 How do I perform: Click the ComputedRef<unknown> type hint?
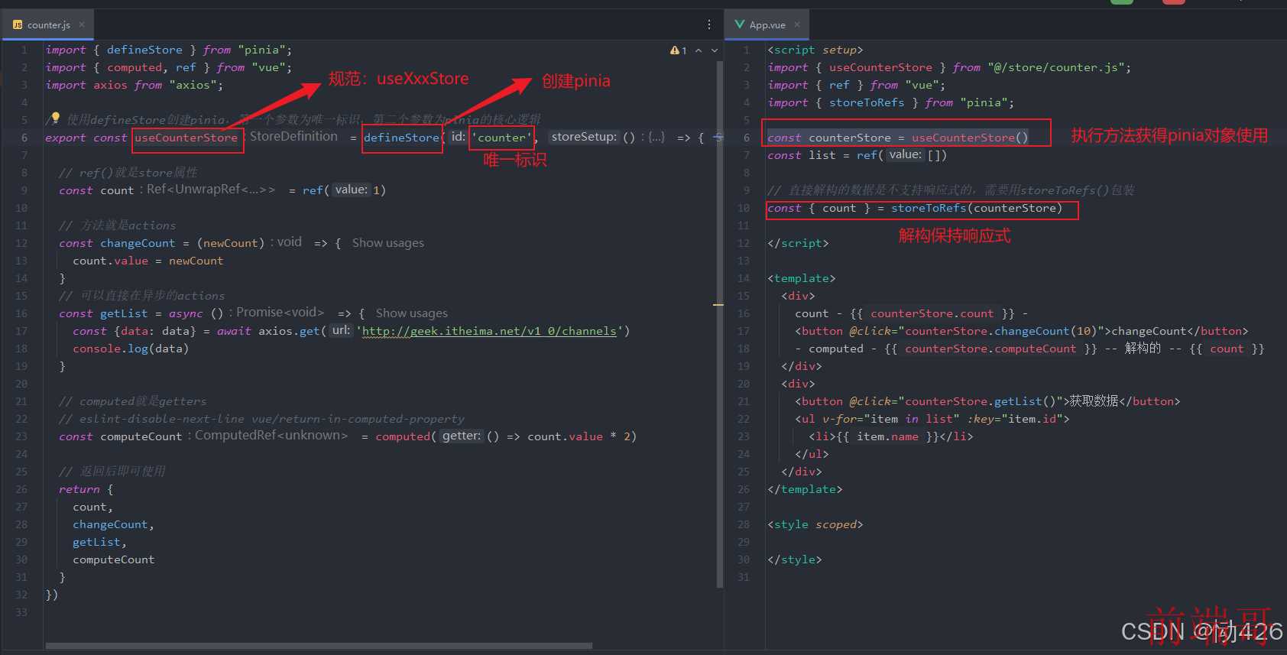click(271, 436)
